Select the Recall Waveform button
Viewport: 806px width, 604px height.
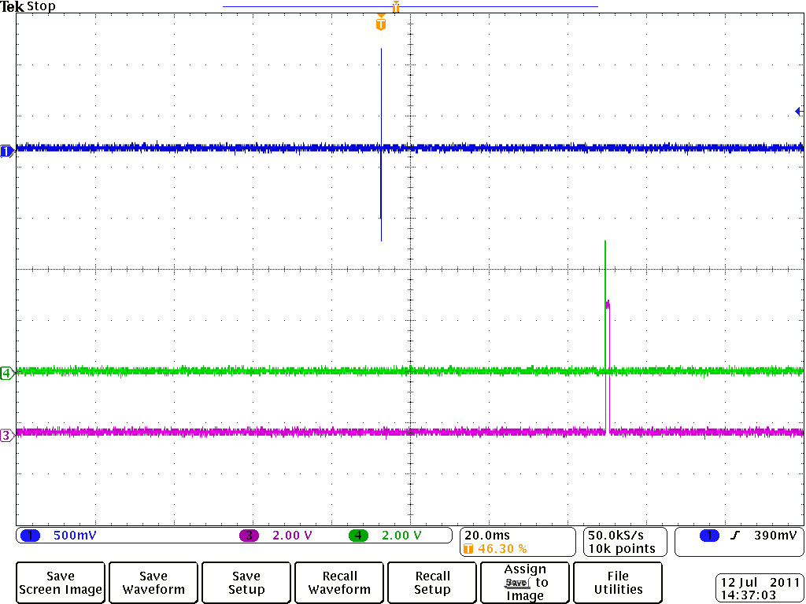[339, 583]
